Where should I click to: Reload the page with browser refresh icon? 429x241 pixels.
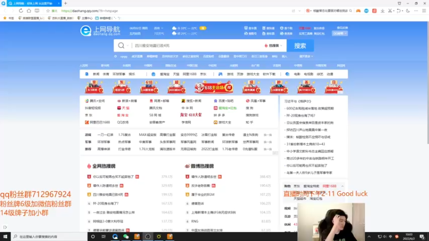point(21,11)
